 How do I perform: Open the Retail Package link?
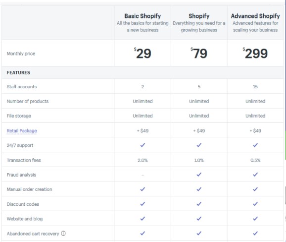[x=22, y=131]
